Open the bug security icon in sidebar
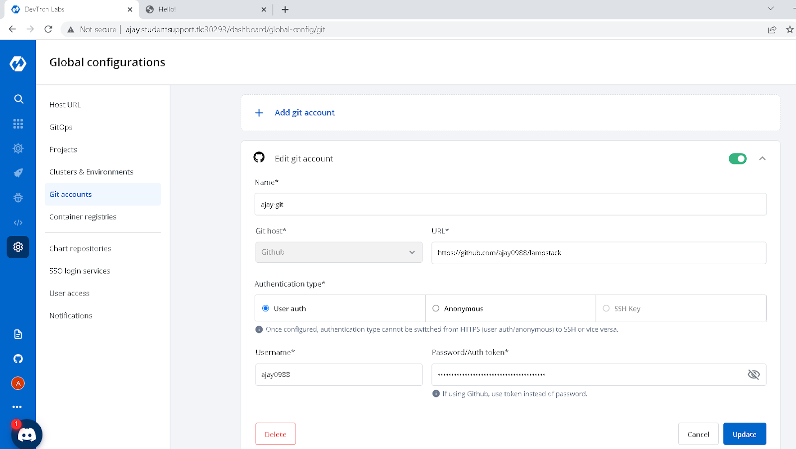The width and height of the screenshot is (796, 449). [x=18, y=198]
